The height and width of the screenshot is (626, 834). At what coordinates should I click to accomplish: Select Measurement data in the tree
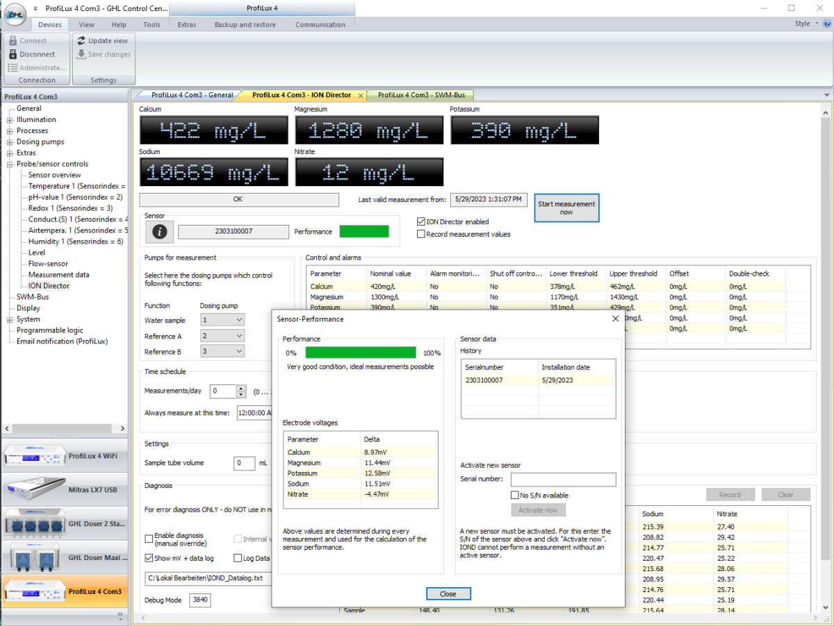(x=58, y=276)
